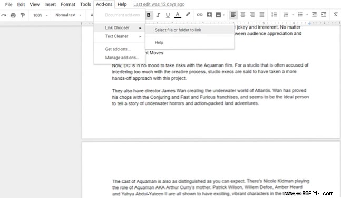Toggle bold formatting
Screen dimensions: 341x198
click(149, 15)
